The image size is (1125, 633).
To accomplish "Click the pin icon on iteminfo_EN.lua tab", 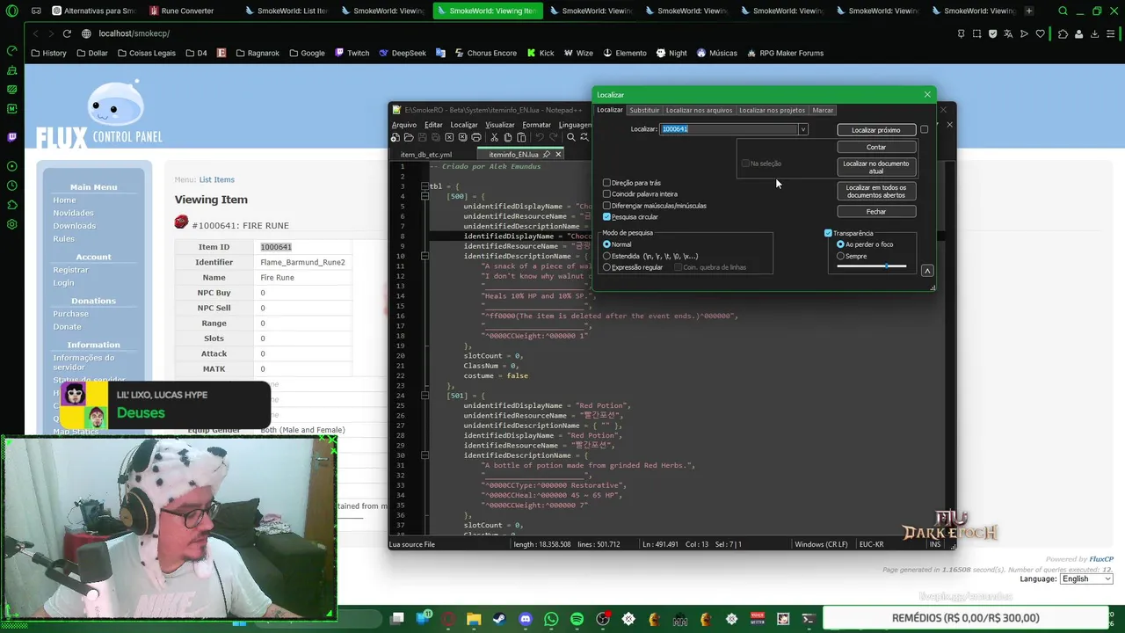I will pyautogui.click(x=547, y=154).
